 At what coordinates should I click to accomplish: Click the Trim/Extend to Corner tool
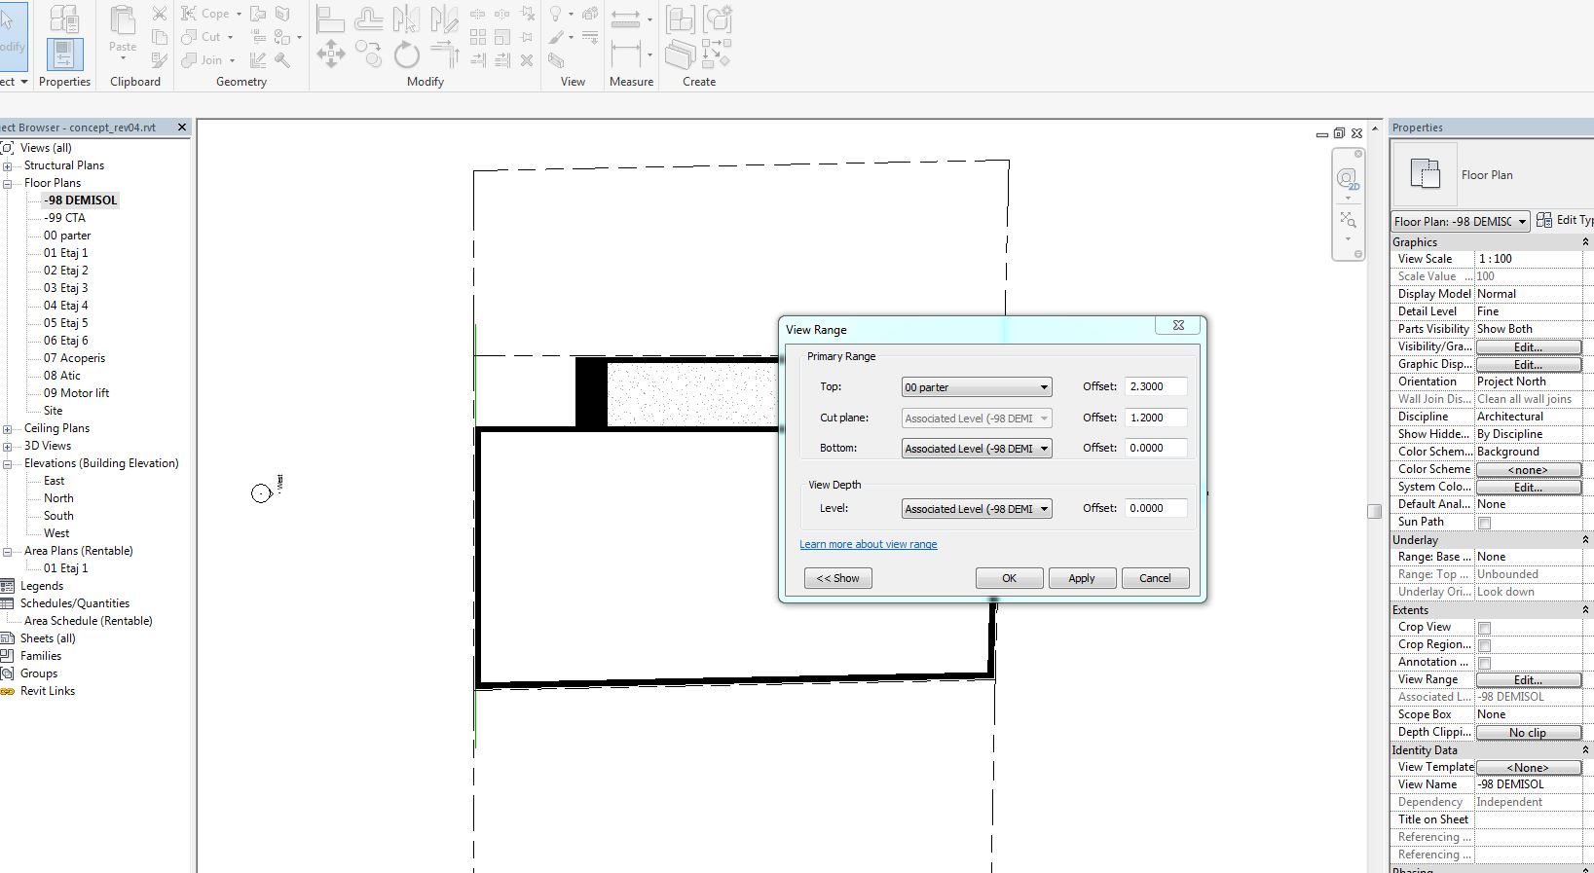(x=444, y=55)
